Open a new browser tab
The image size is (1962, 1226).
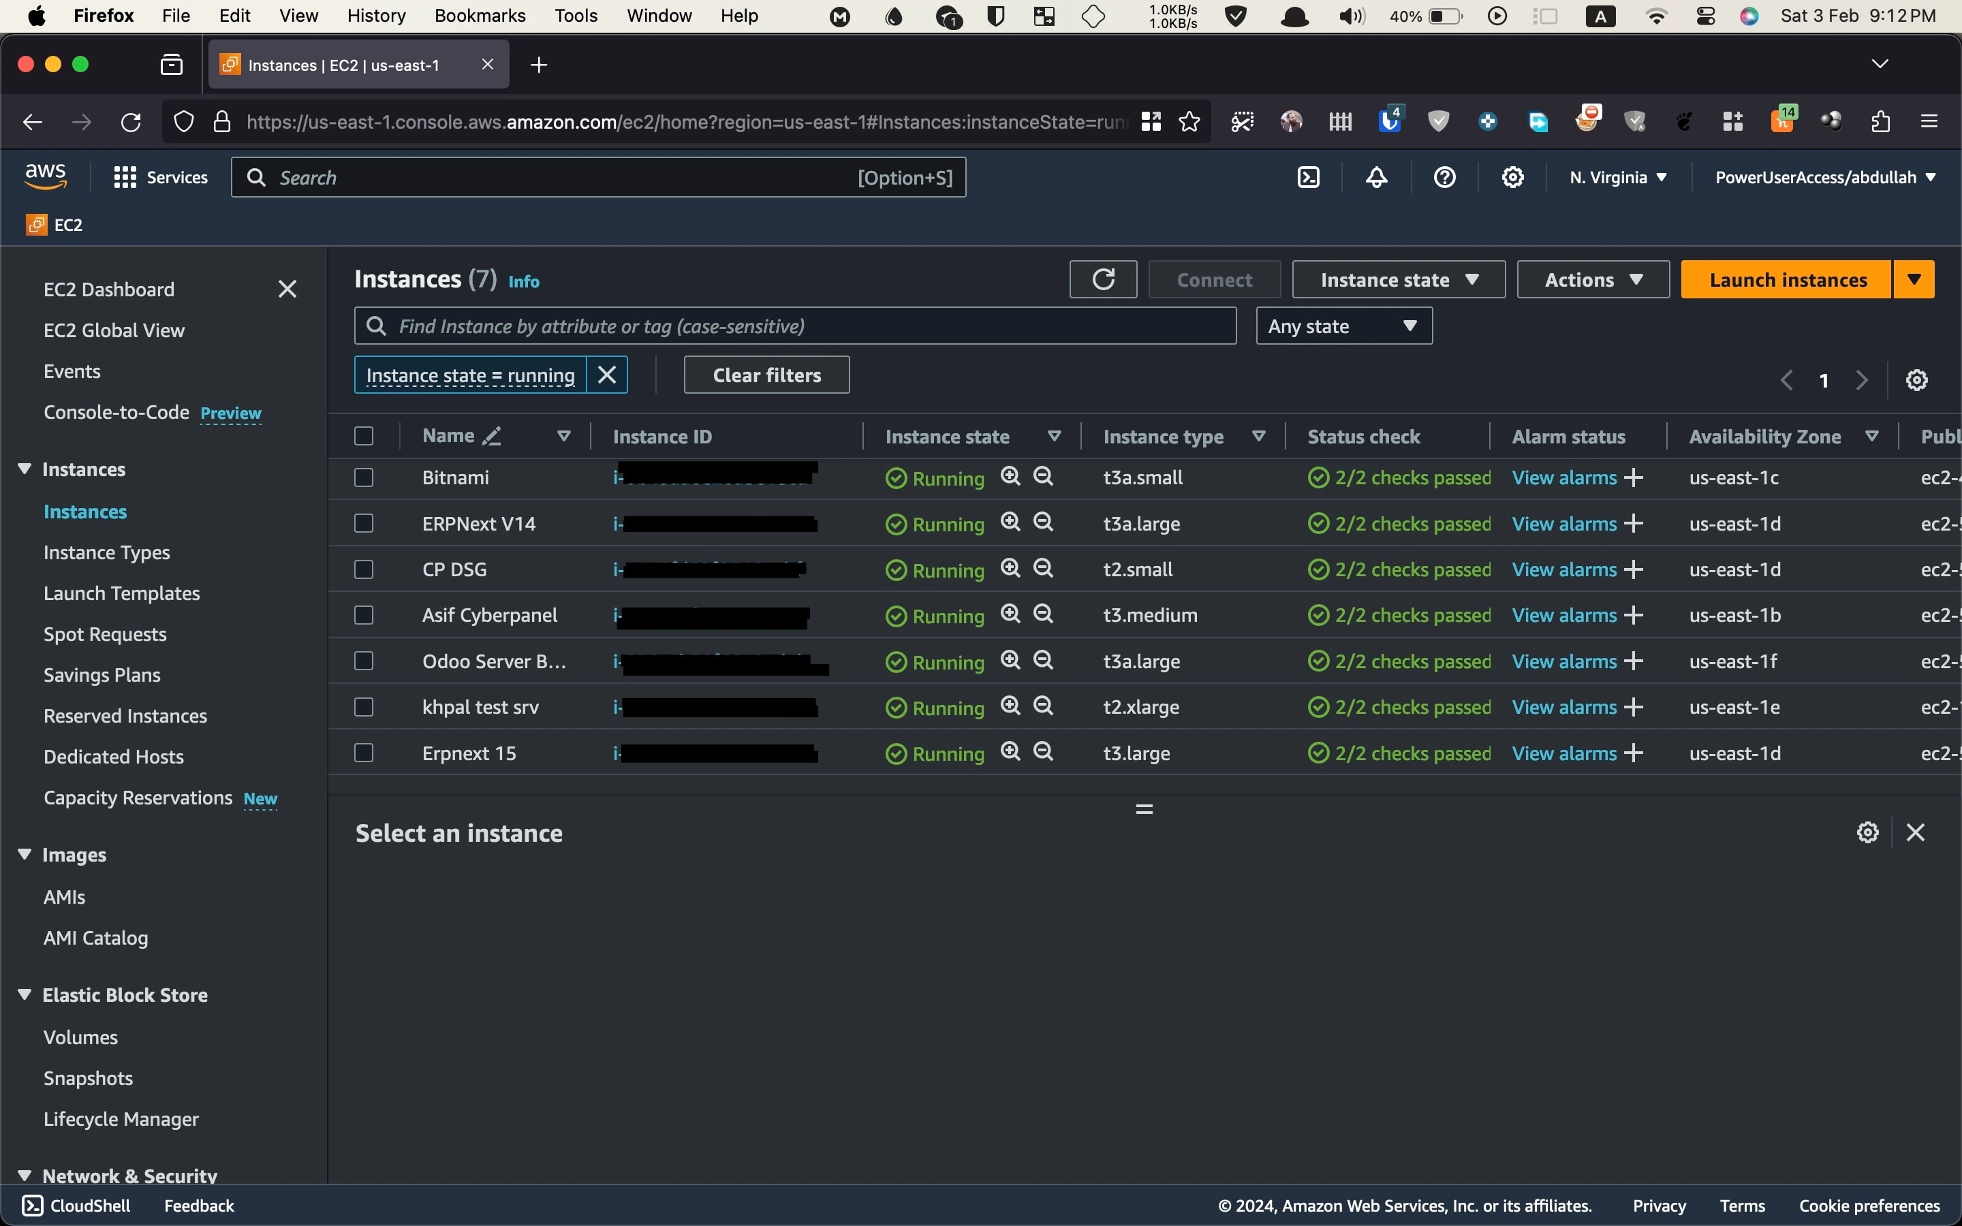click(x=539, y=65)
